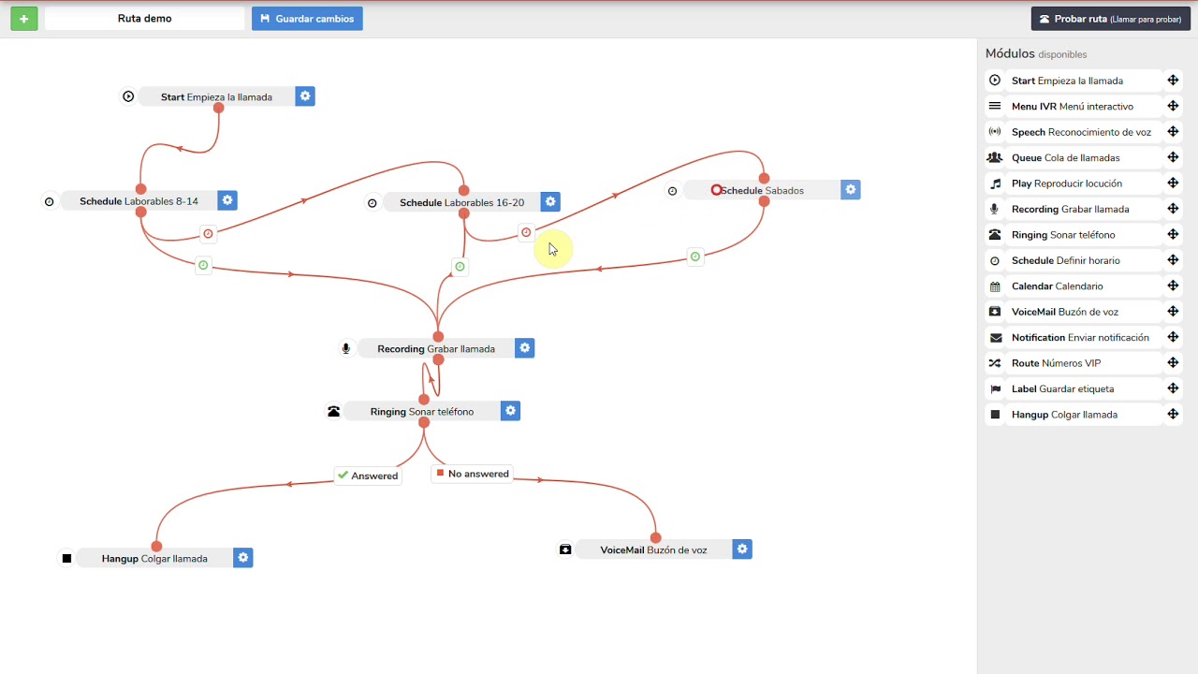The height and width of the screenshot is (674, 1198).
Task: Open settings gear of Schedule Laborables 8-14 node
Action: pyautogui.click(x=227, y=200)
